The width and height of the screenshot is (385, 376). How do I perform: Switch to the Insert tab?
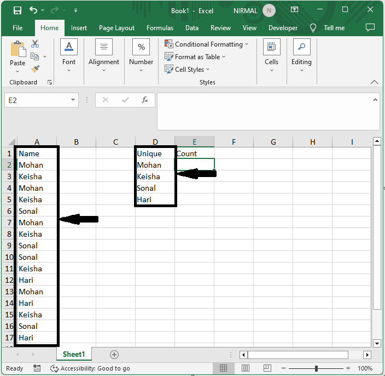tap(79, 28)
